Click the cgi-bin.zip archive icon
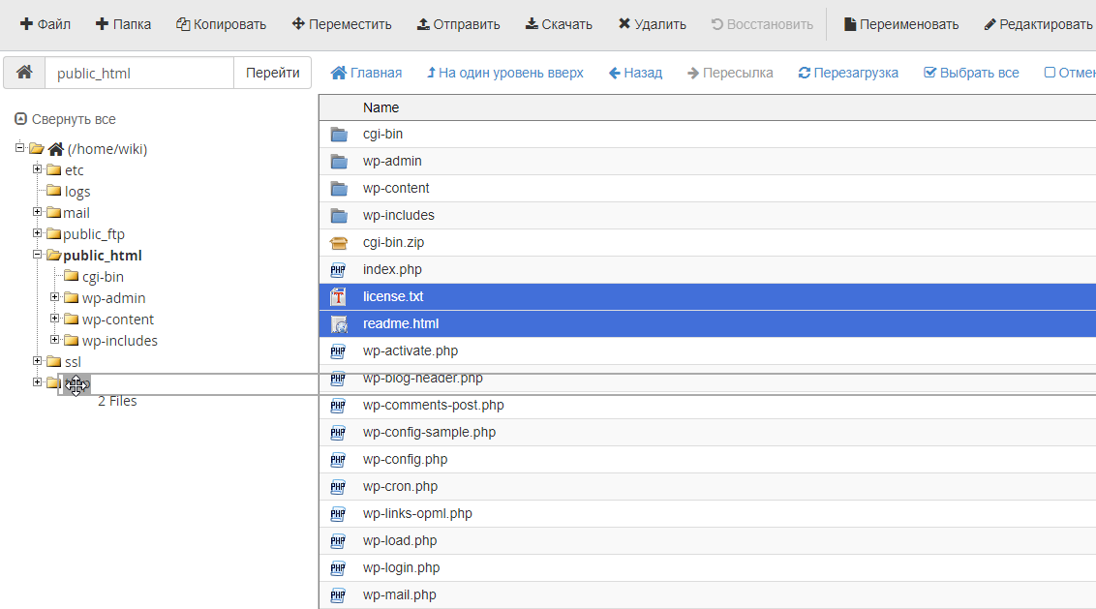Viewport: 1096px width, 609px height. pyautogui.click(x=338, y=243)
